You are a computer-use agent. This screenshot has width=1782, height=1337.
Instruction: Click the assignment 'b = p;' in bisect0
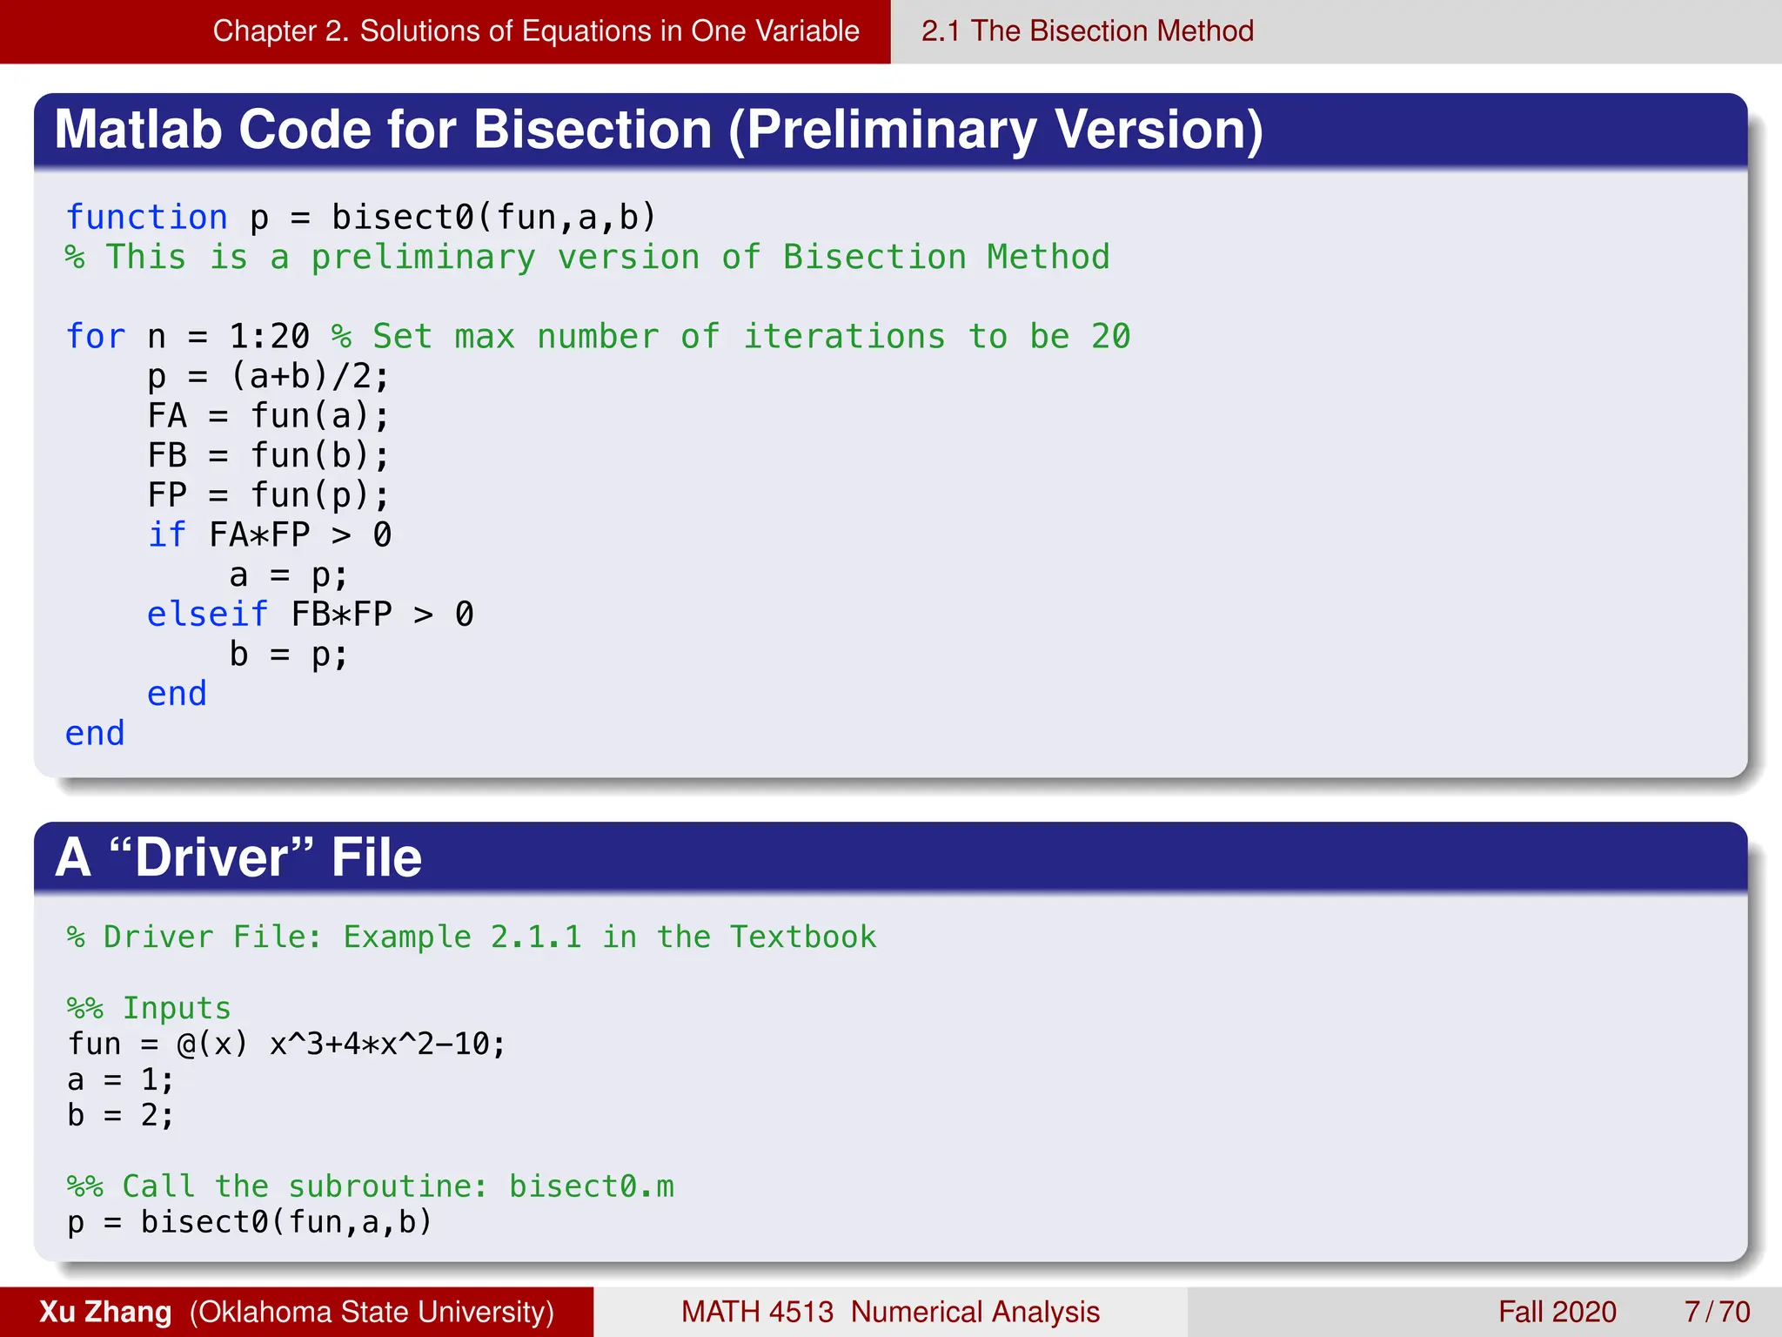[x=289, y=654]
